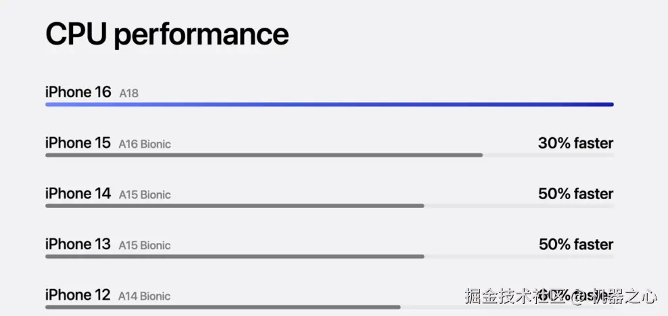Click the gray iPhone 15 performance bar
Viewport: 668px width, 316px height.
coord(264,155)
